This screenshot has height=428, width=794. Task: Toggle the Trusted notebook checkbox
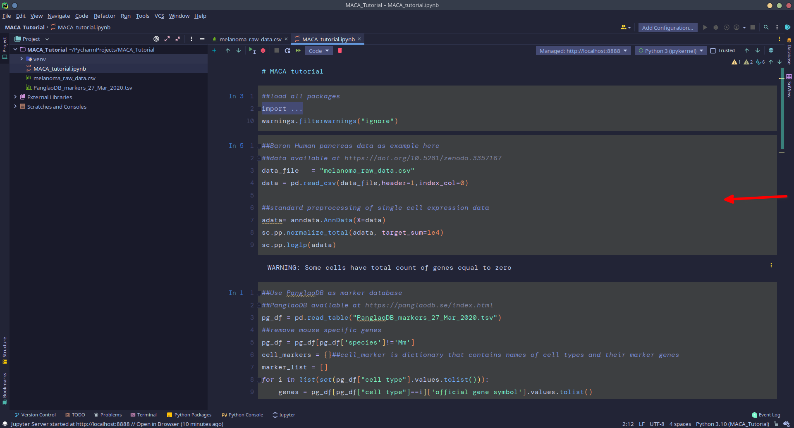click(713, 51)
